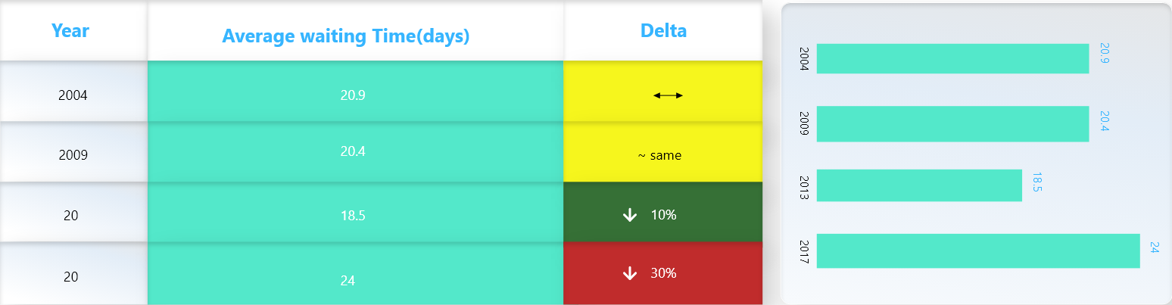
Task: Select the 2004 bar in the chart
Action: coord(952,59)
